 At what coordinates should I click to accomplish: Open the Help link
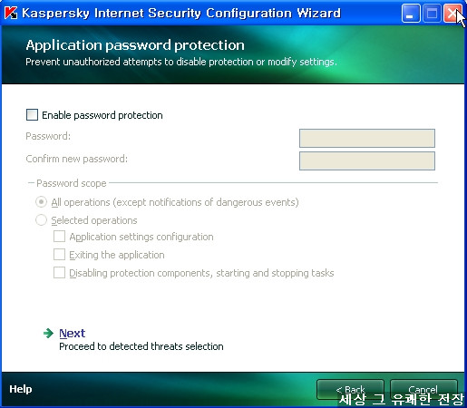(21, 389)
